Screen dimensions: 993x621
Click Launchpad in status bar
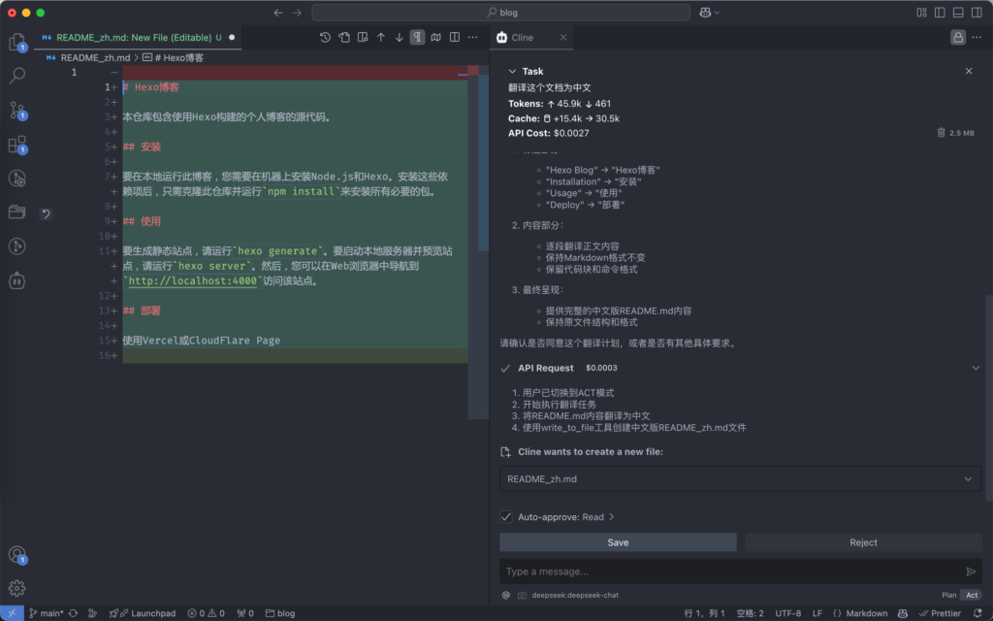coord(143,613)
